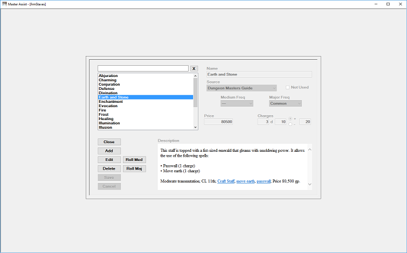Select the minus radio button for charges
407x253 pixels.
(290, 124)
